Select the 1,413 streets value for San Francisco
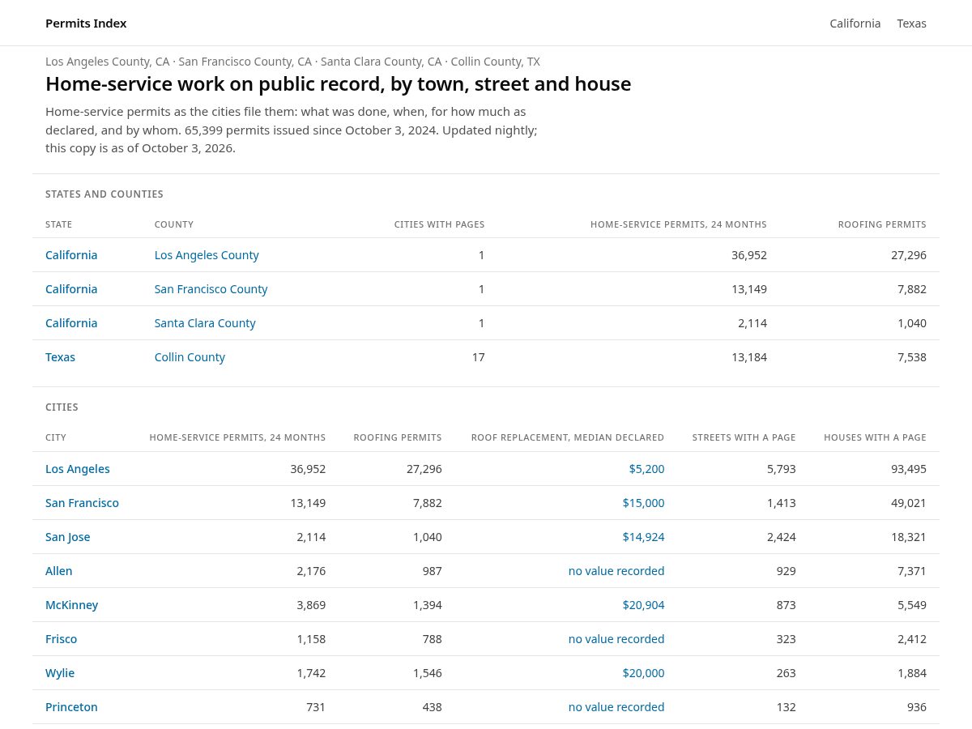972x729 pixels. click(x=782, y=503)
